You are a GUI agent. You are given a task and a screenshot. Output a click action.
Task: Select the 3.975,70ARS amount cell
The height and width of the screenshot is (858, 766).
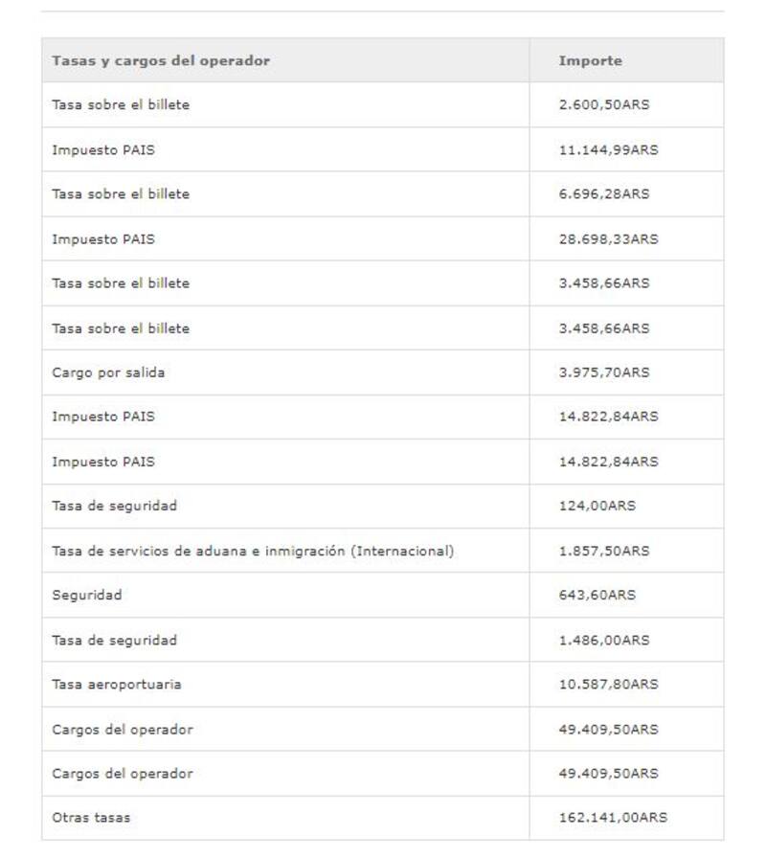click(603, 373)
